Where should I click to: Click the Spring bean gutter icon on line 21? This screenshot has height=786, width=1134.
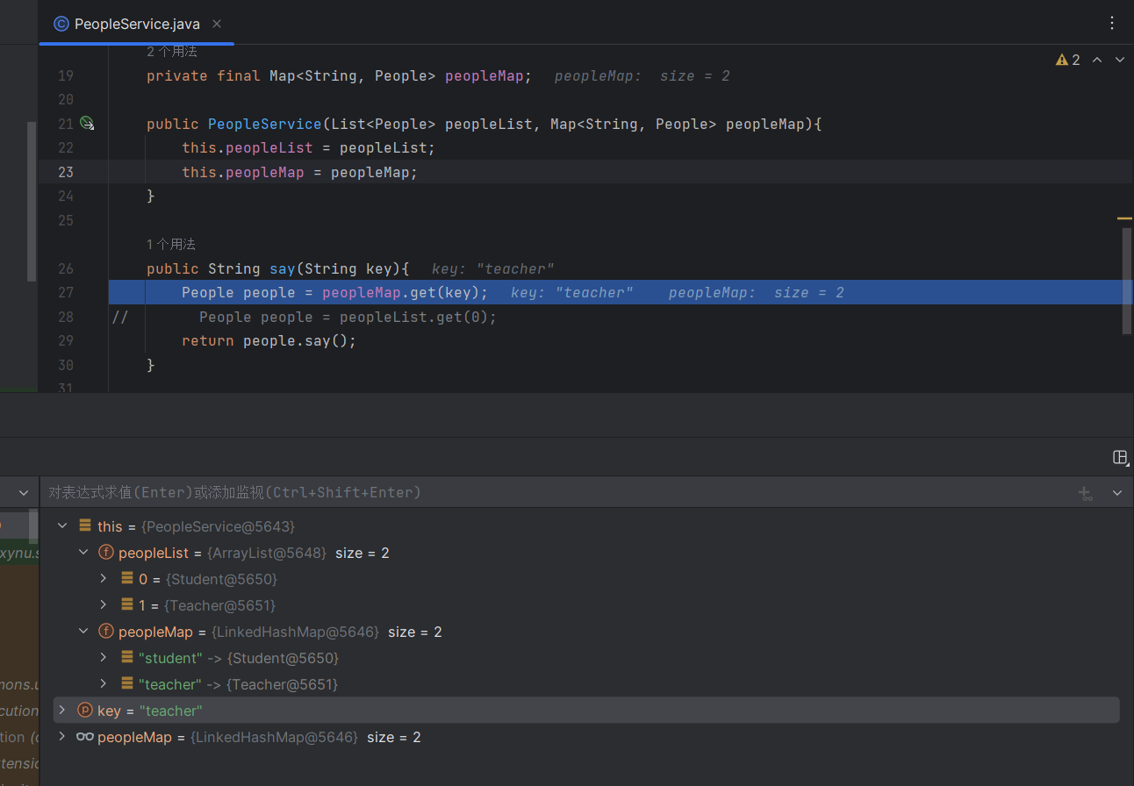(87, 124)
